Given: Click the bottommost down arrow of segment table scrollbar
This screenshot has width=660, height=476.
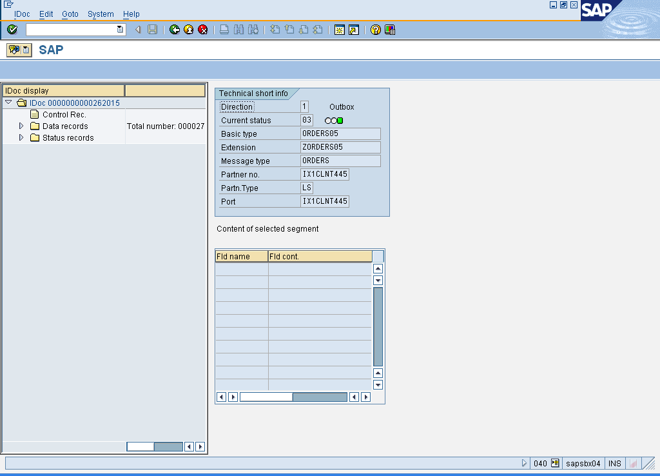Looking at the screenshot, I should point(378,384).
